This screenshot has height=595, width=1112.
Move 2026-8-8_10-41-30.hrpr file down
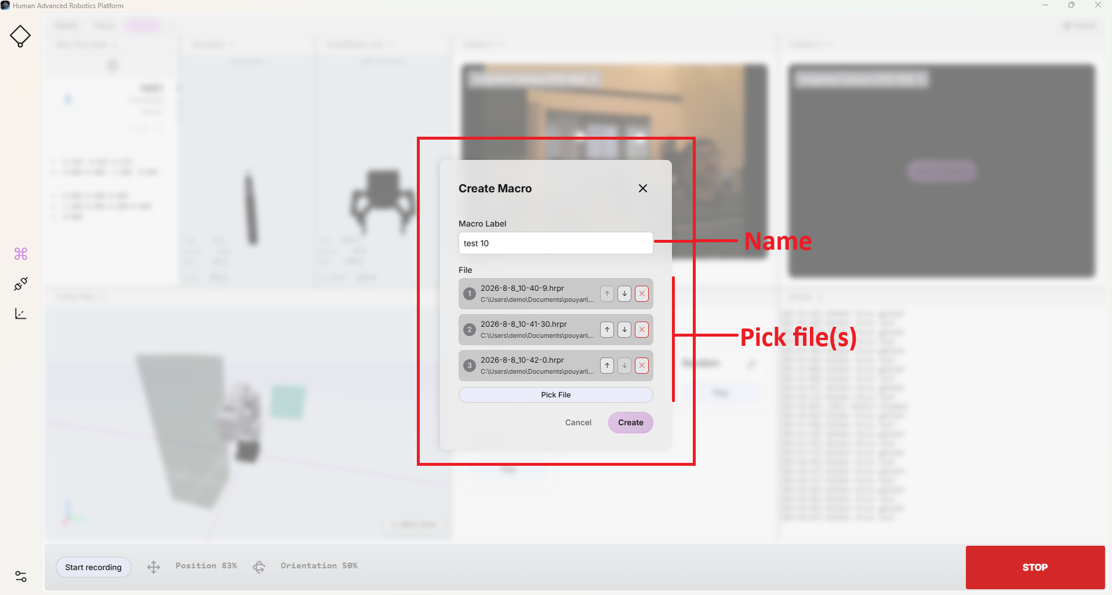click(x=624, y=330)
